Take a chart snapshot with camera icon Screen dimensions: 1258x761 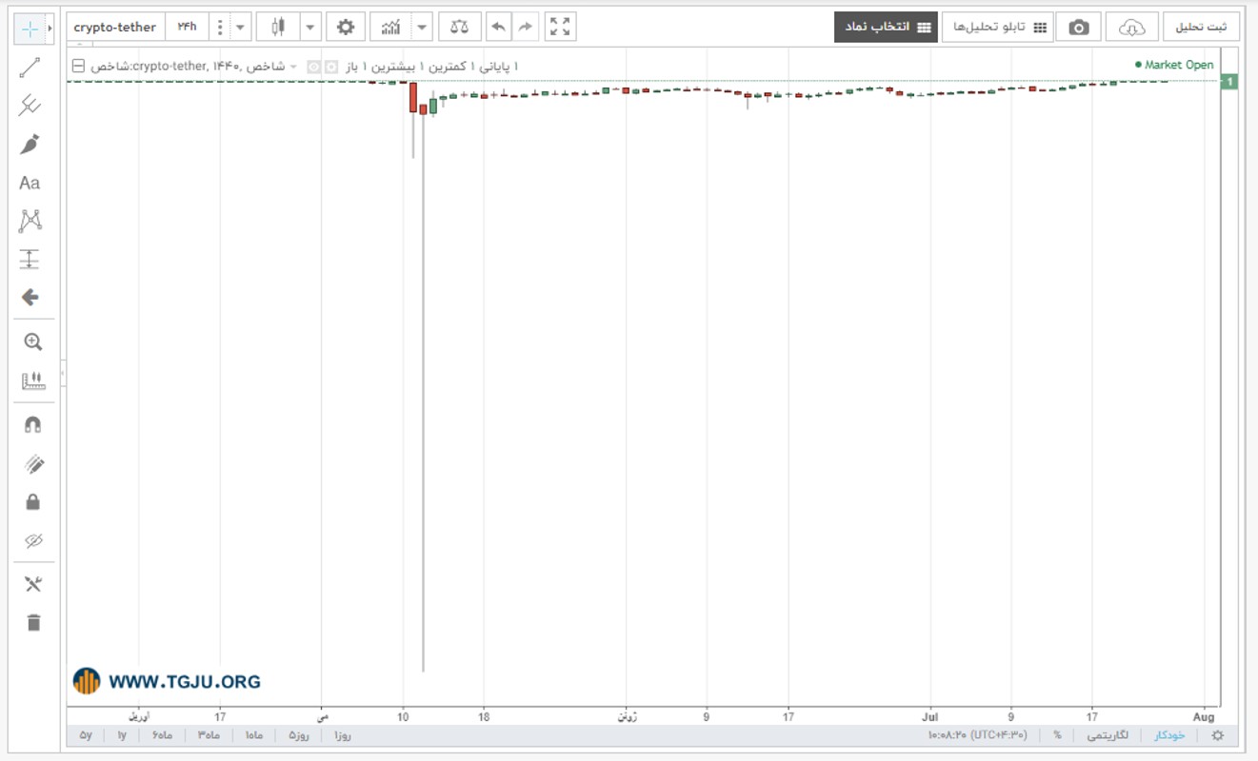pos(1078,27)
